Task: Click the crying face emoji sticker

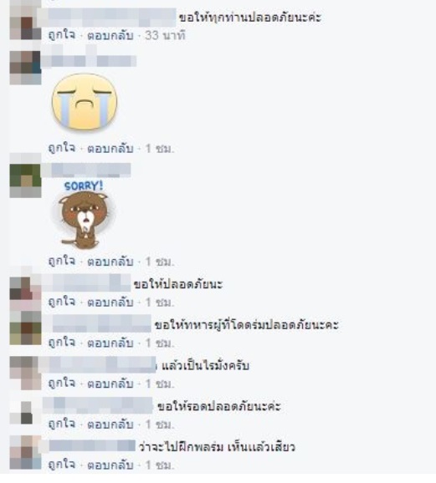Action: click(x=85, y=101)
